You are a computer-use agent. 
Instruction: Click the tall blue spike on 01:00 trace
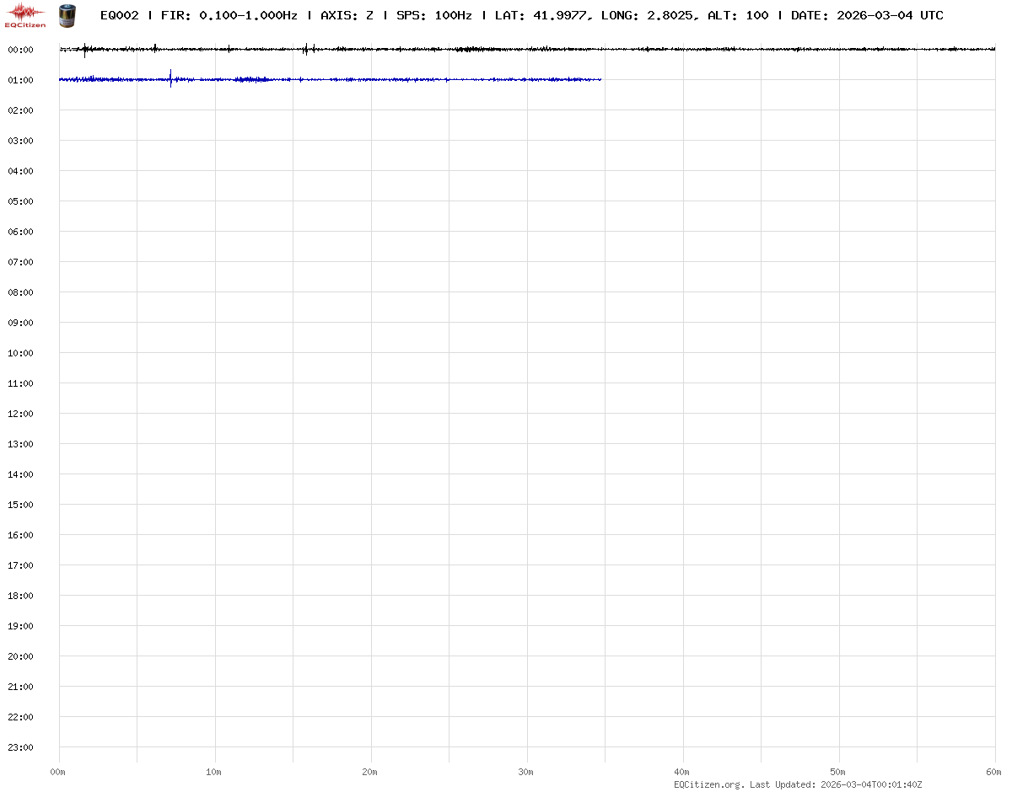pos(171,78)
